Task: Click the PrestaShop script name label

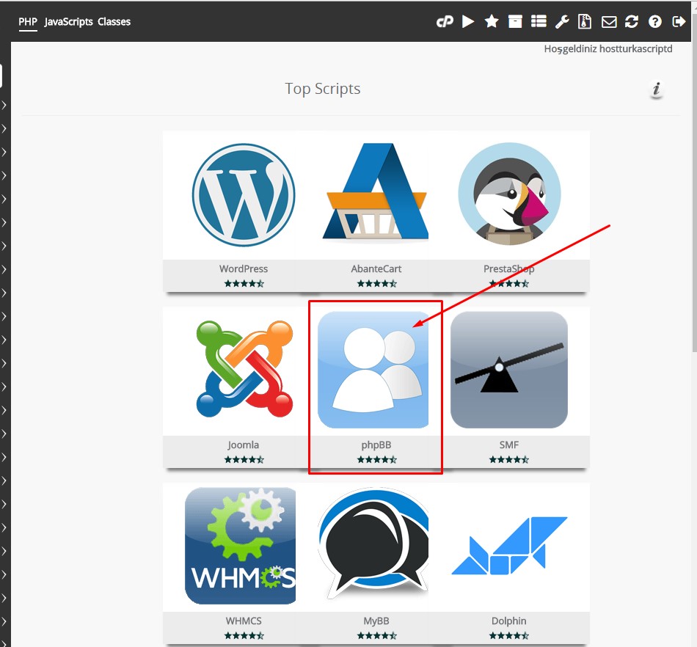Action: coord(509,269)
